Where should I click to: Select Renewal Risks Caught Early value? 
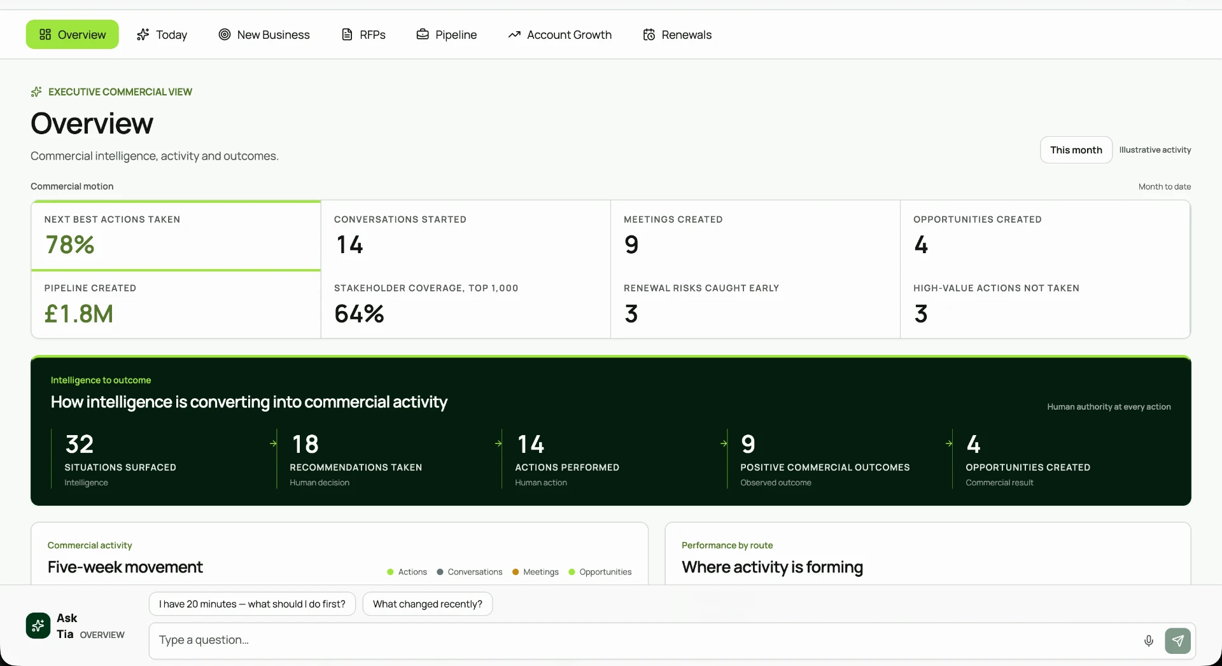[631, 314]
